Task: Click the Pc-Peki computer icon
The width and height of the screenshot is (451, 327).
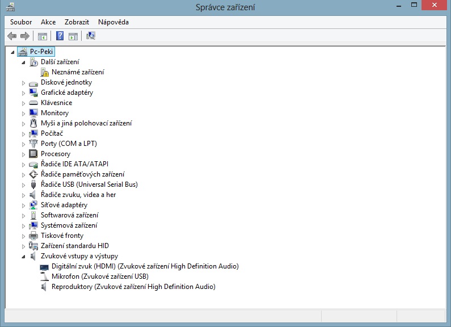Action: coord(23,52)
